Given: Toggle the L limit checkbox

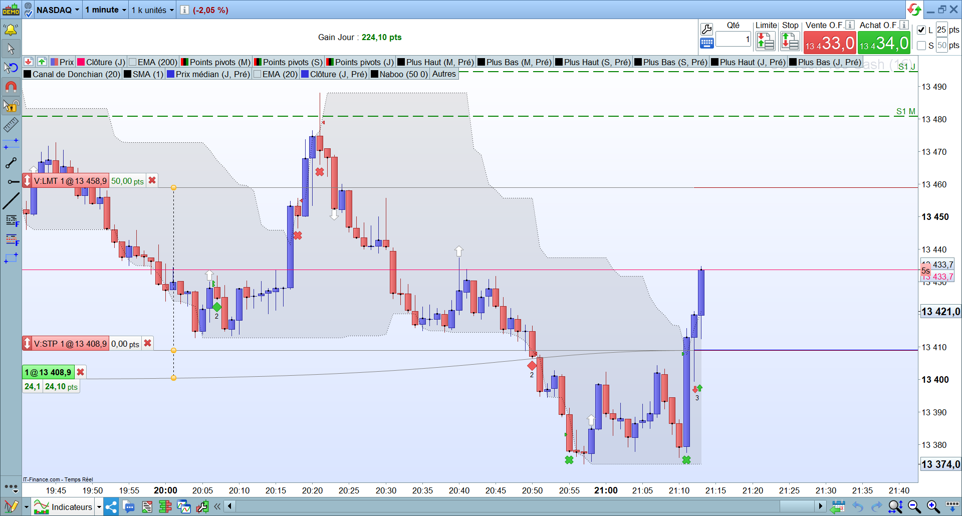Looking at the screenshot, I should [x=921, y=30].
